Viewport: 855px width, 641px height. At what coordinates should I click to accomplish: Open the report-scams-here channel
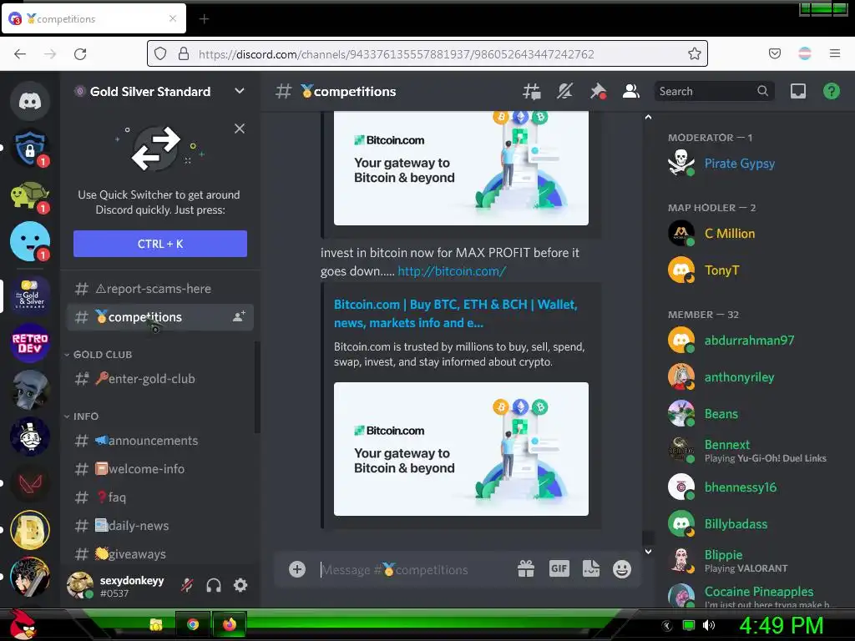pos(159,288)
